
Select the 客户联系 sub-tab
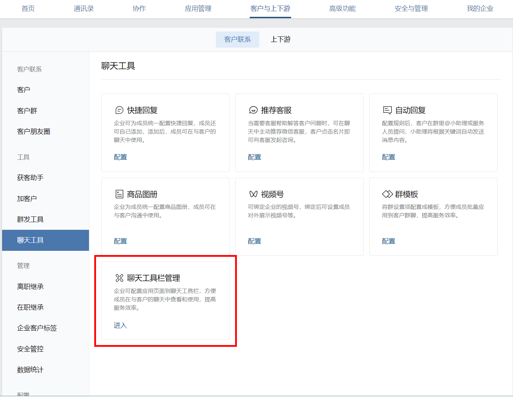click(238, 40)
